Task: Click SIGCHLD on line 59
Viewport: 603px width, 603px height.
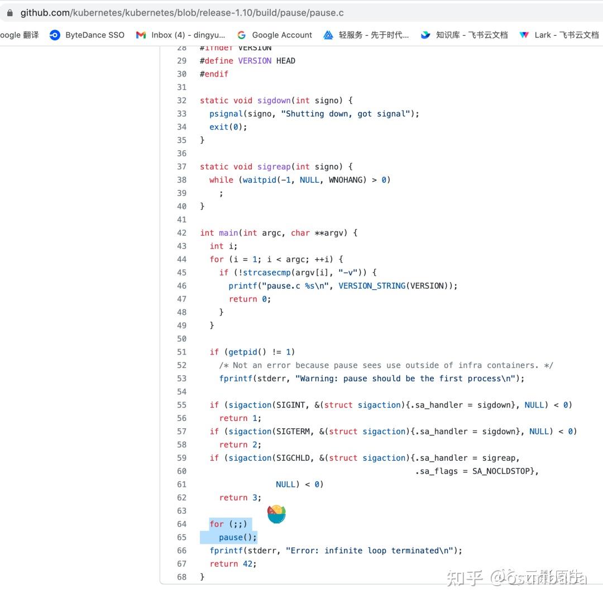Action: pos(293,458)
